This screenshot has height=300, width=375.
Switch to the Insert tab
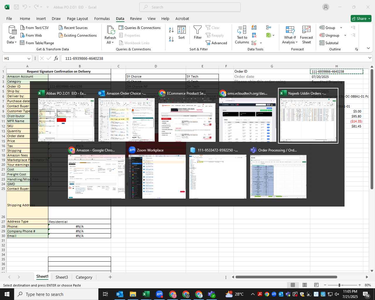[x=41, y=18]
